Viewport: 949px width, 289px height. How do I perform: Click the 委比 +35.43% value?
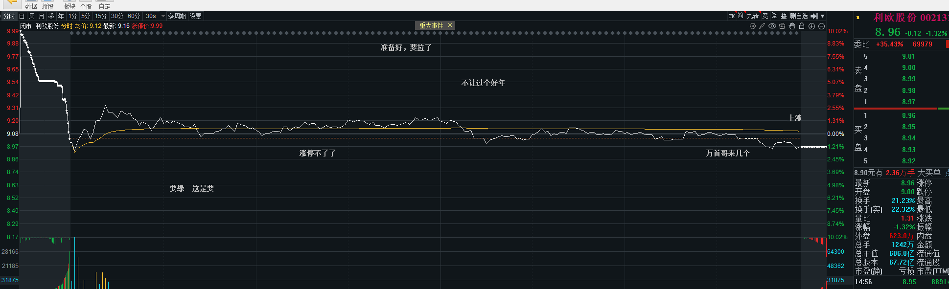[x=890, y=44]
